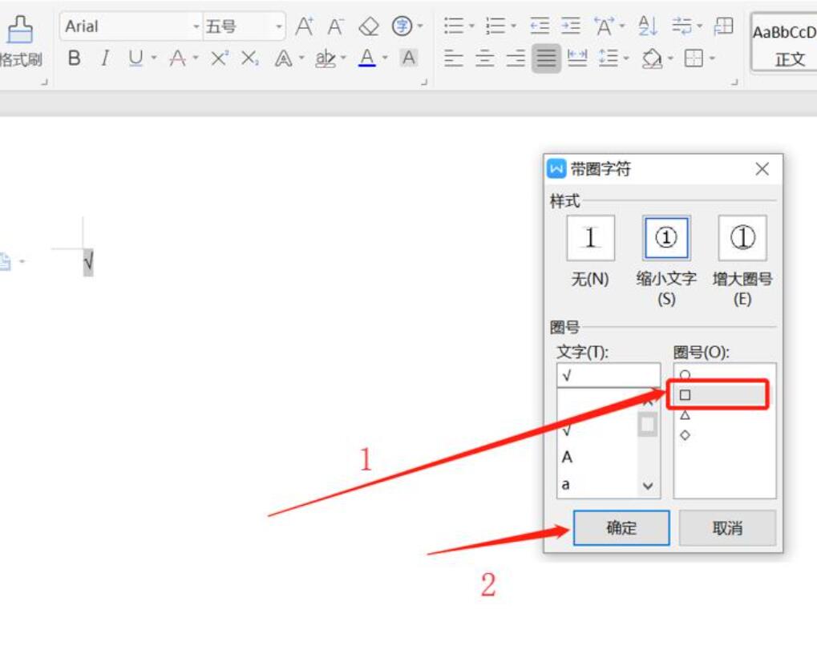Select the diamond enclosure shape
Viewport: 817px width, 658px height.
[x=686, y=435]
